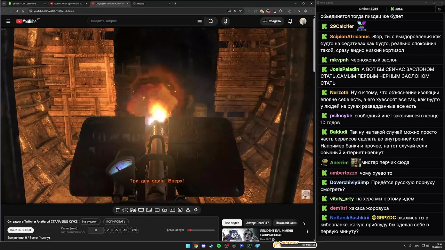Add +10 minutes to split
Image resolution: width=445 pixels, height=250 pixels.
click(x=124, y=230)
